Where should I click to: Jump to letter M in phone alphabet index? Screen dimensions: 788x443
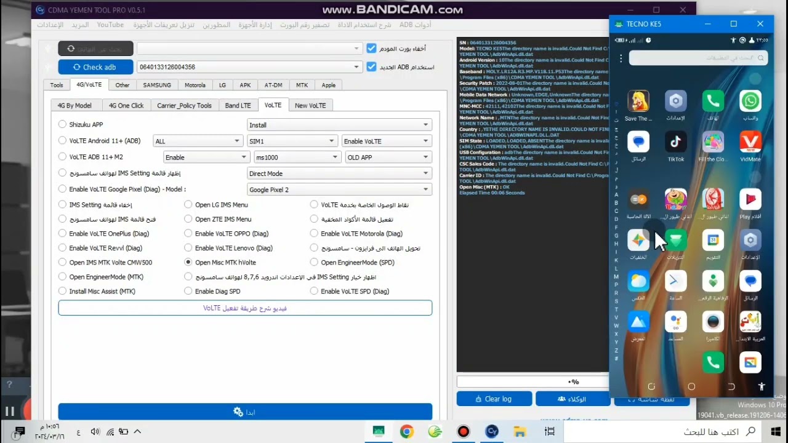click(616, 277)
